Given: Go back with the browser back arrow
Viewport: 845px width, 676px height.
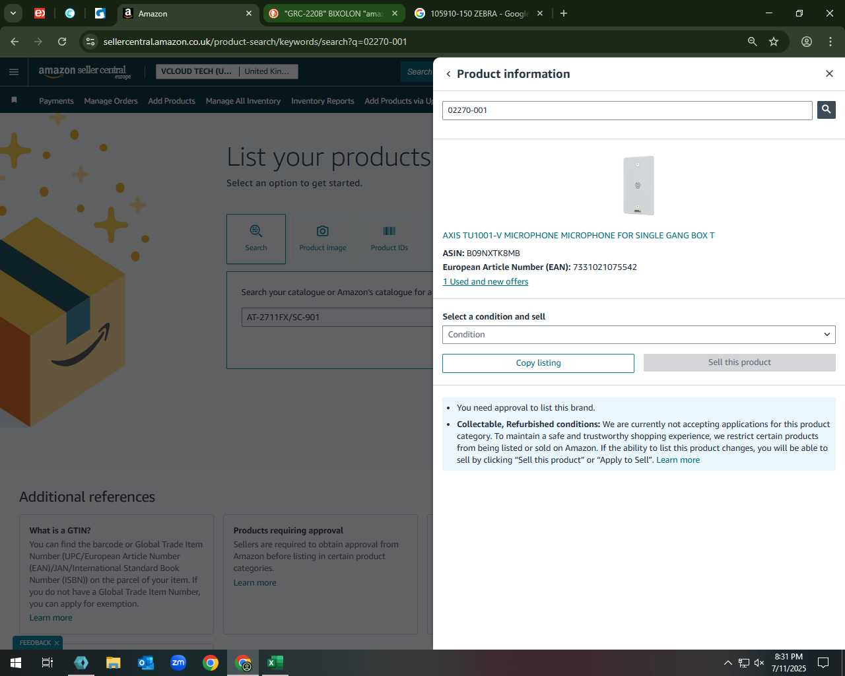Looking at the screenshot, I should point(15,42).
